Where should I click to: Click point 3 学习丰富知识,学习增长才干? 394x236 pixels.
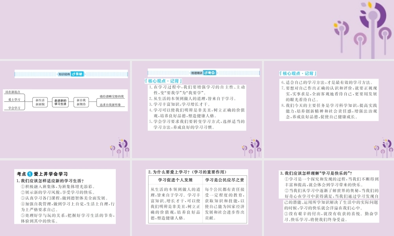[x=179, y=104]
